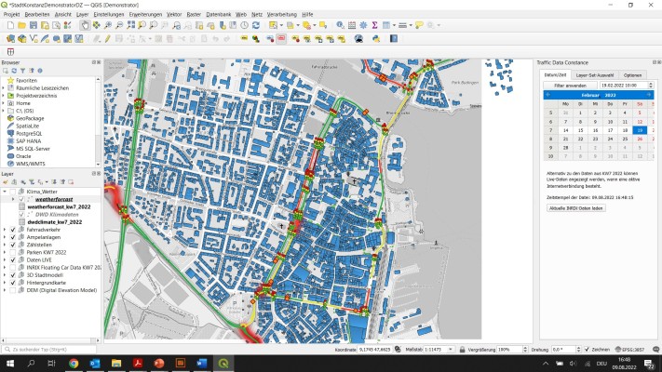Toggle the Fahrradverkehr layer group checkbox

pyautogui.click(x=13, y=230)
